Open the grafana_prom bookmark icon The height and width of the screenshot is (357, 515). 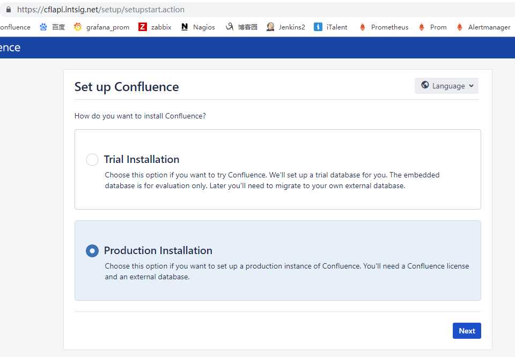[x=78, y=27]
